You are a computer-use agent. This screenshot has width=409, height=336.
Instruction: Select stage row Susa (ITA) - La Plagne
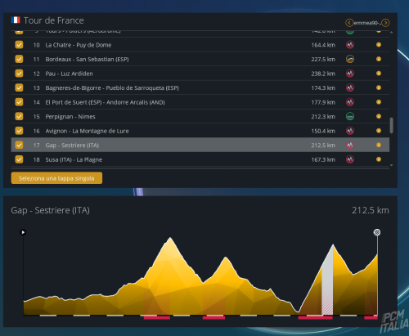point(200,159)
